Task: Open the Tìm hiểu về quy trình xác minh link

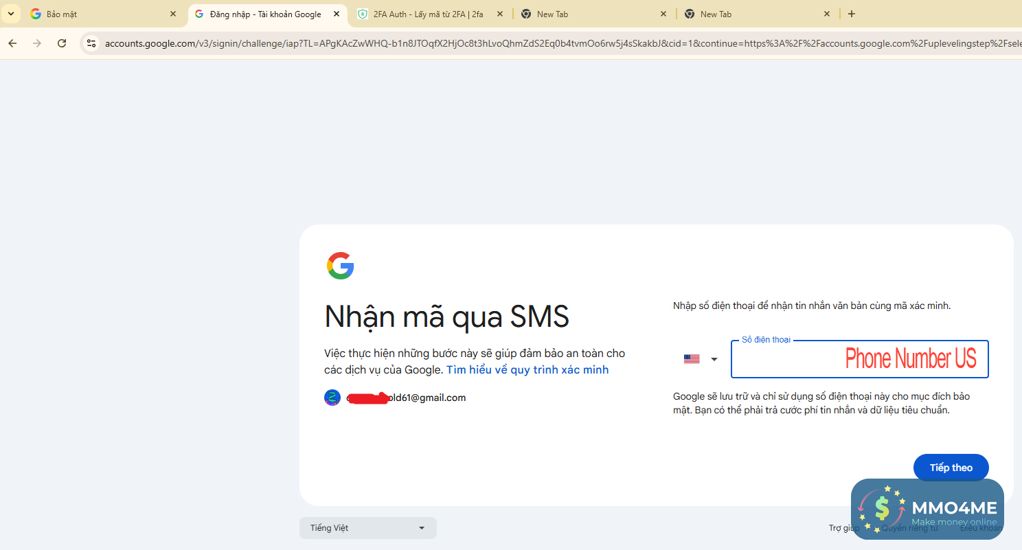Action: (x=527, y=370)
